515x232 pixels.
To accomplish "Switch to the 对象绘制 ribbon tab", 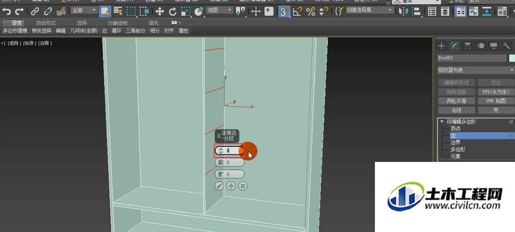I will (117, 23).
